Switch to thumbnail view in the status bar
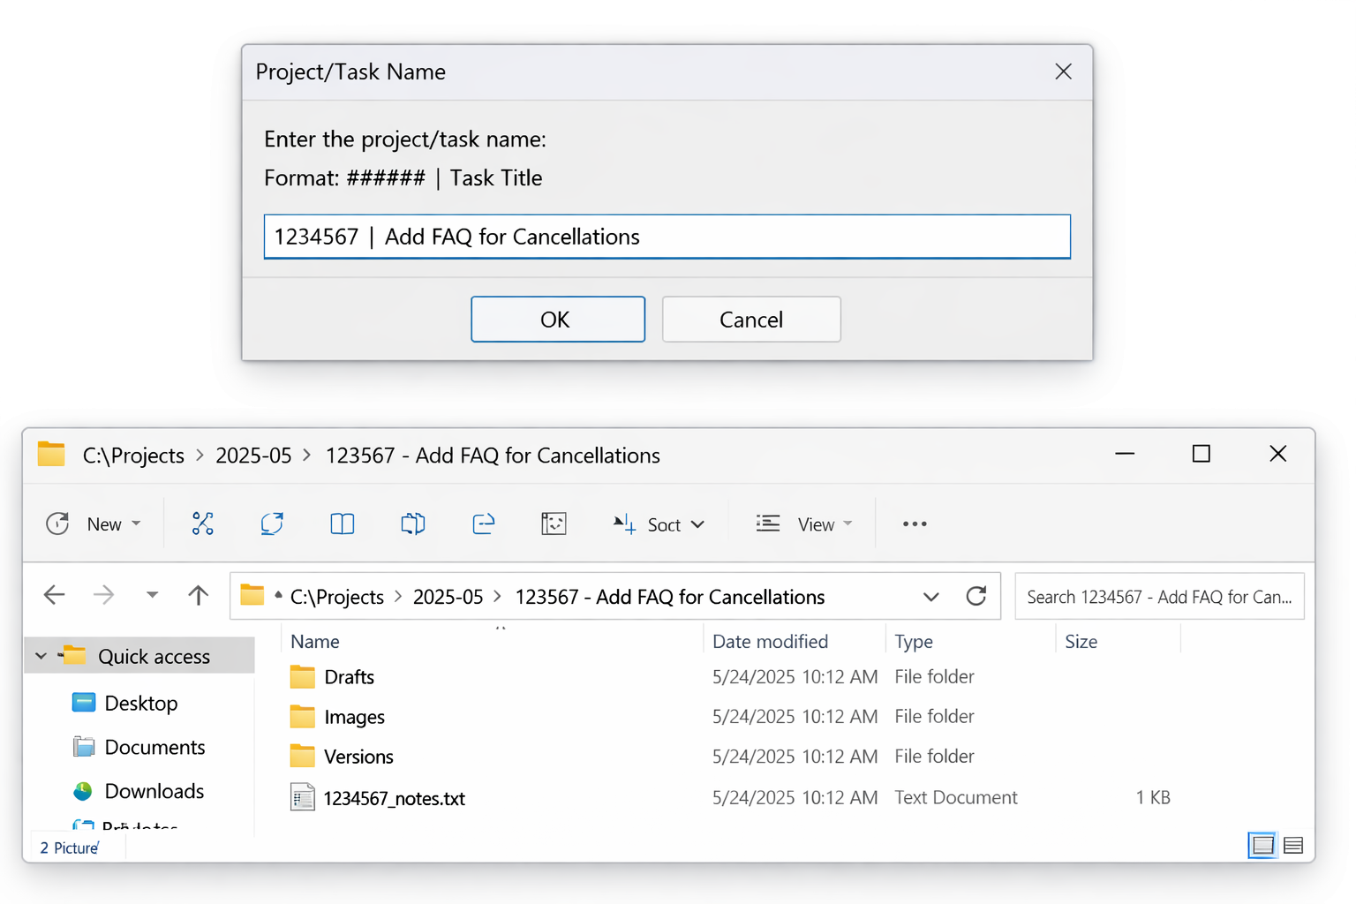The width and height of the screenshot is (1356, 904). click(1262, 845)
